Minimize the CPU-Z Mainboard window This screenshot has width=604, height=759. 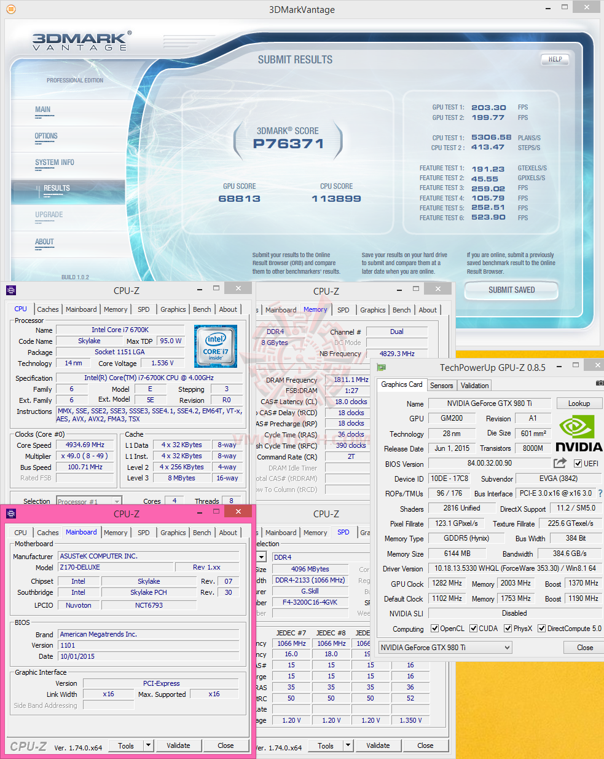[200, 512]
